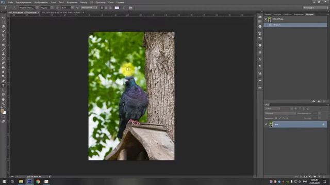
Task: Select the Open history state
Action: [295, 25]
